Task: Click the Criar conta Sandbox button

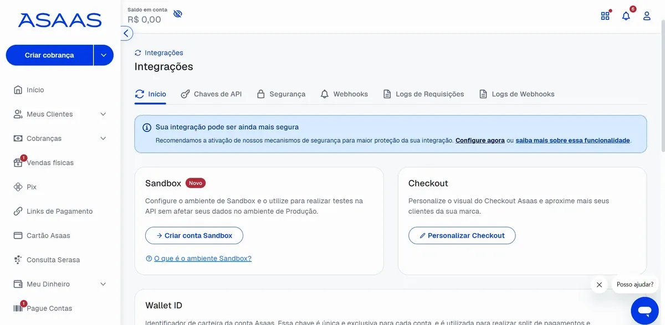Action: point(194,235)
